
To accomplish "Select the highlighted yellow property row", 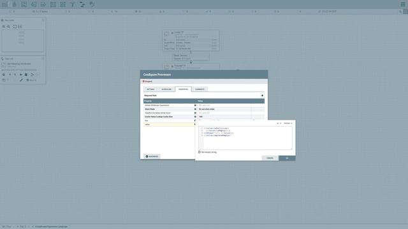I will tap(169, 125).
